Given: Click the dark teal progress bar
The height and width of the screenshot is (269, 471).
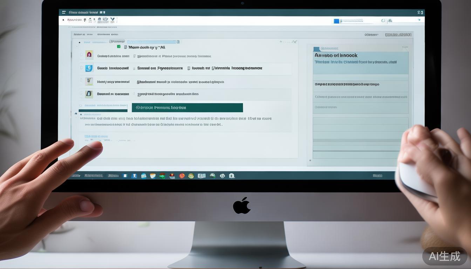Looking at the screenshot, I should tap(187, 108).
